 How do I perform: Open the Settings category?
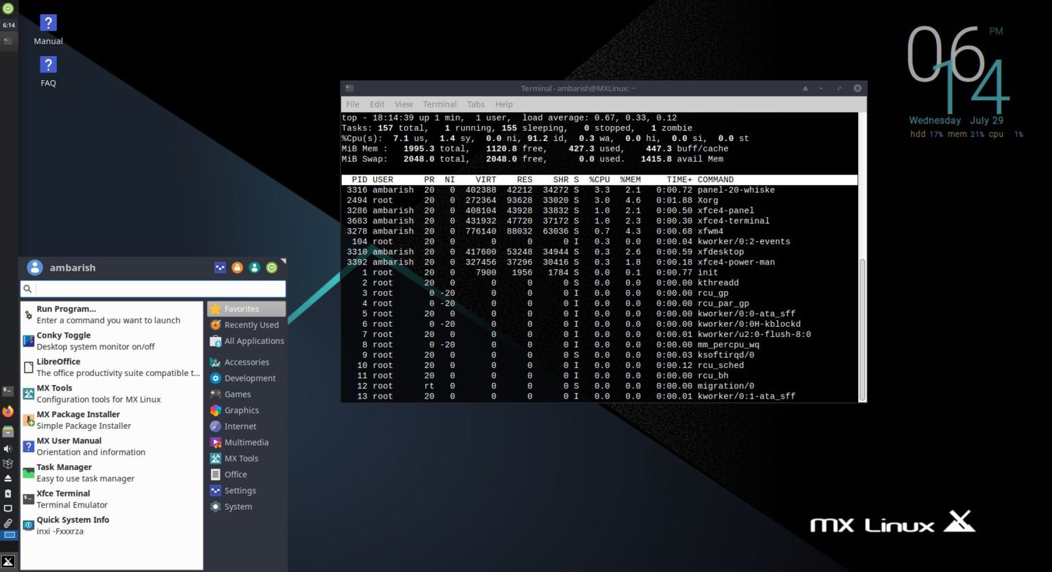247,490
